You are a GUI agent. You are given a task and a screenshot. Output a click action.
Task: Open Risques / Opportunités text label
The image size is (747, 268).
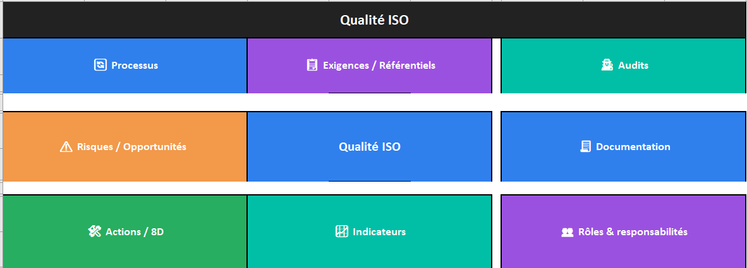(x=131, y=147)
